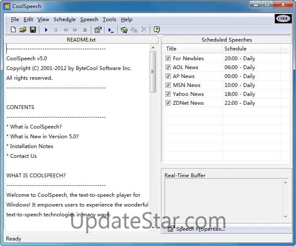The height and width of the screenshot is (246, 296).
Task: Open the Schedule menu
Action: coord(65,20)
